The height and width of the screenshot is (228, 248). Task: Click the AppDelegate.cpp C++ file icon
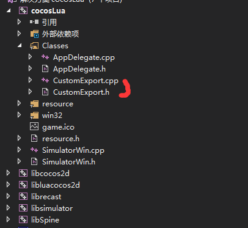(x=45, y=57)
